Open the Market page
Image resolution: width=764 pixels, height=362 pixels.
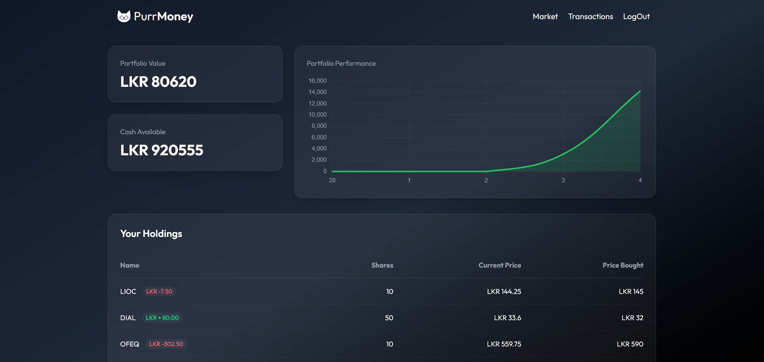(545, 16)
